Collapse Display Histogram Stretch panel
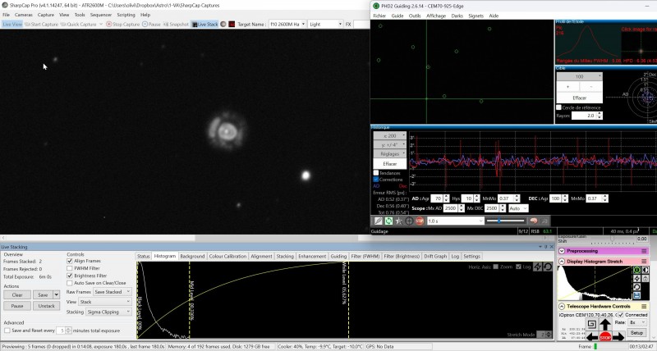The height and width of the screenshot is (351, 657). tap(562, 261)
